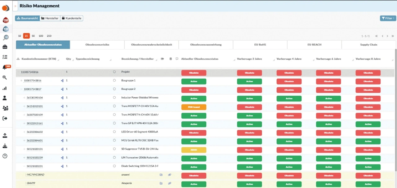Select radio button for LED Driver row

[x=114, y=132]
